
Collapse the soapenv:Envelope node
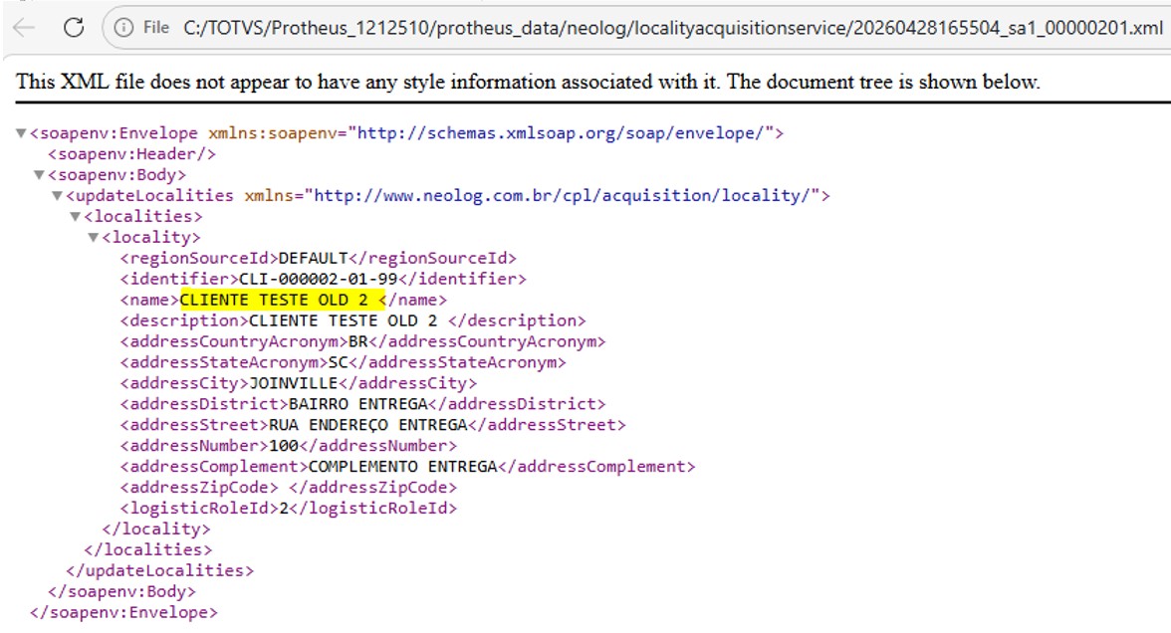pos(21,133)
